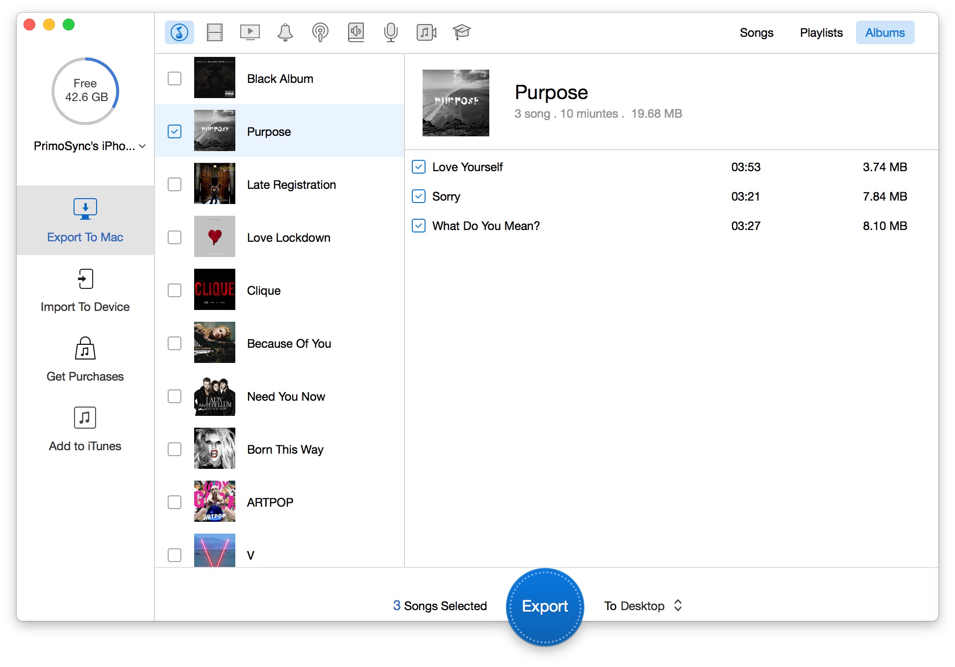Click the Import To Device icon
The image size is (955, 667).
coord(85,279)
